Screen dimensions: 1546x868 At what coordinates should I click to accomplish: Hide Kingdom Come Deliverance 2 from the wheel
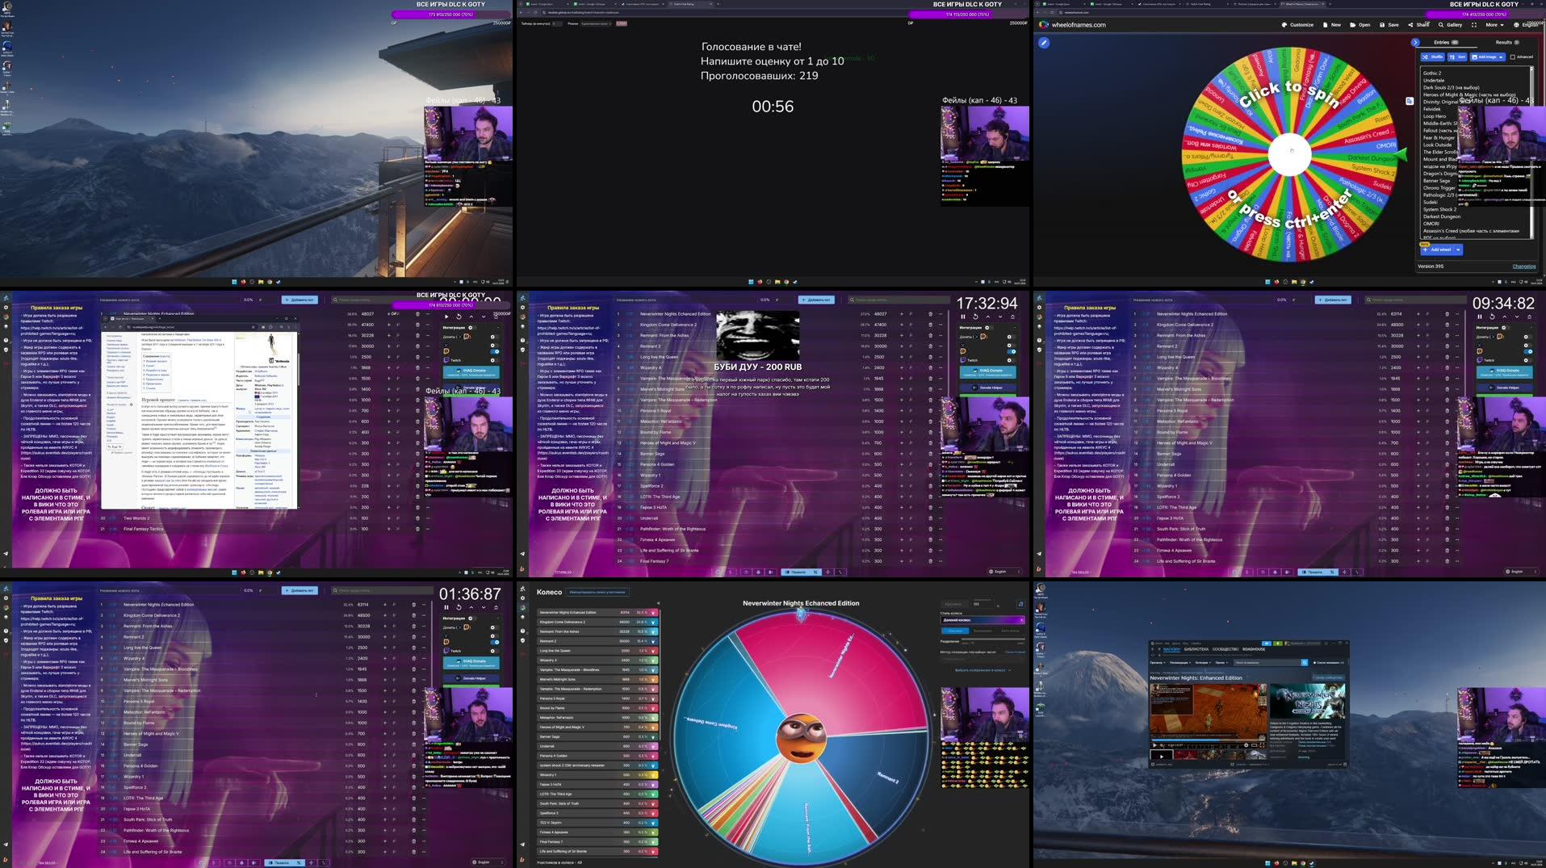[653, 623]
